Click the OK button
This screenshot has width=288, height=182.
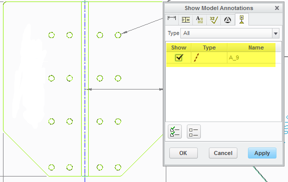(183, 153)
